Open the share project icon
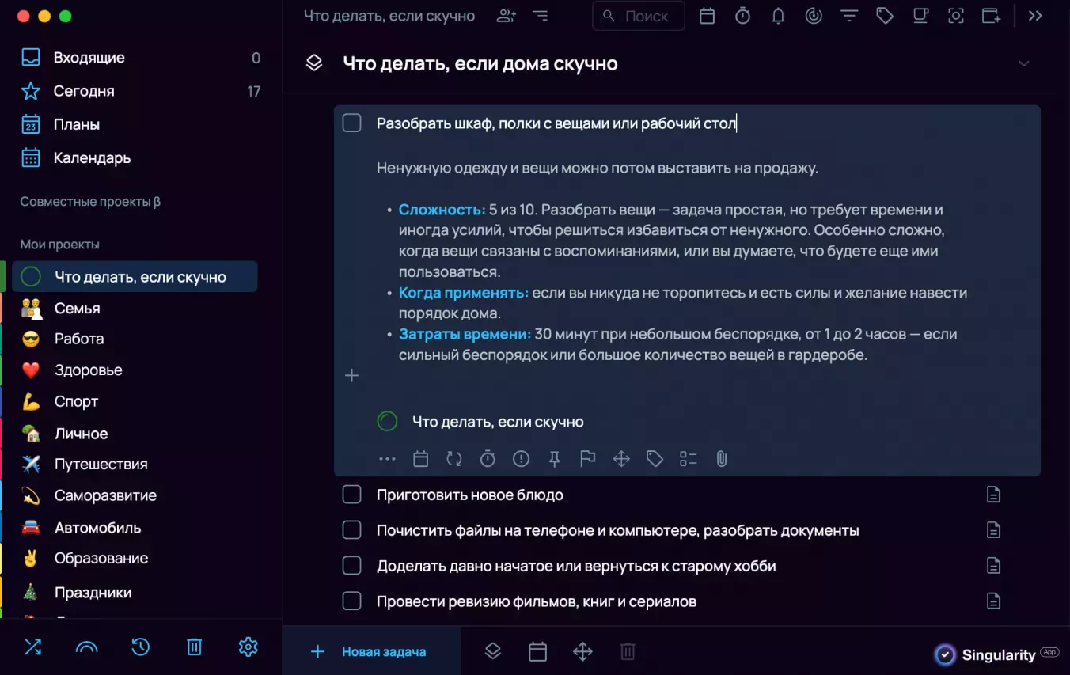 pos(507,16)
